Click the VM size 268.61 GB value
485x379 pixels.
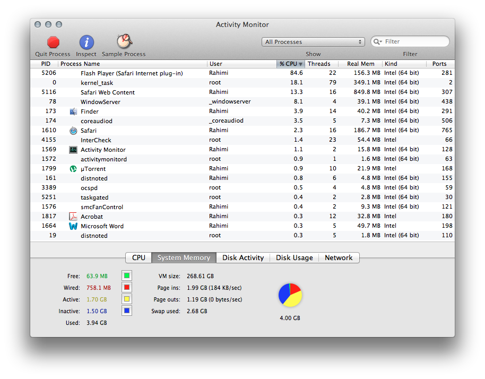click(200, 276)
